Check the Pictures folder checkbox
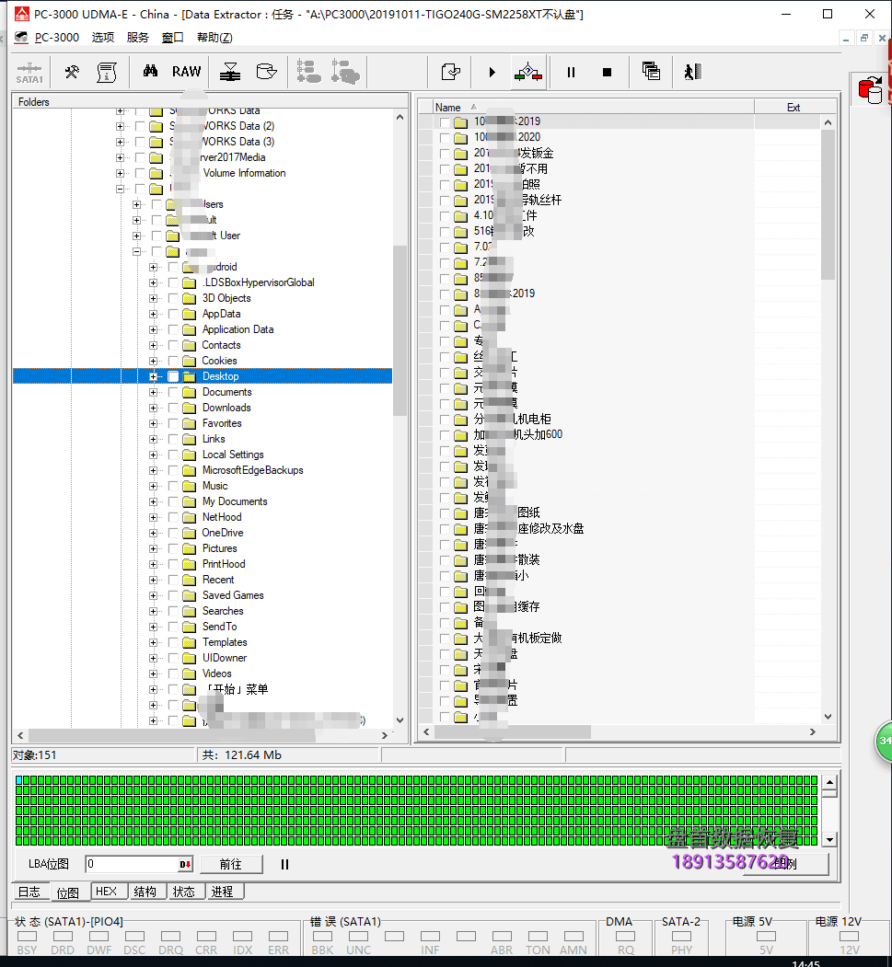This screenshot has height=967, width=892. click(173, 548)
